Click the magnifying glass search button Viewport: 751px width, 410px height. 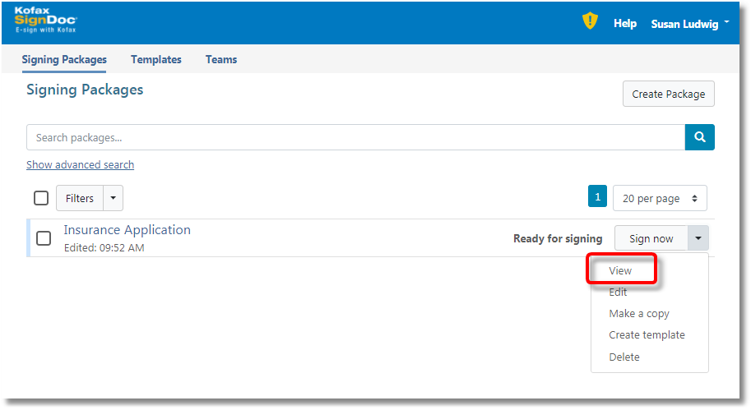point(699,137)
